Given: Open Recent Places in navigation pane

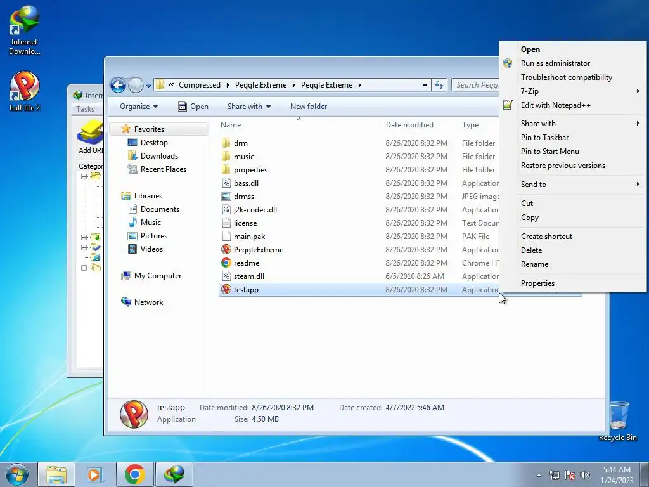Looking at the screenshot, I should [x=163, y=169].
